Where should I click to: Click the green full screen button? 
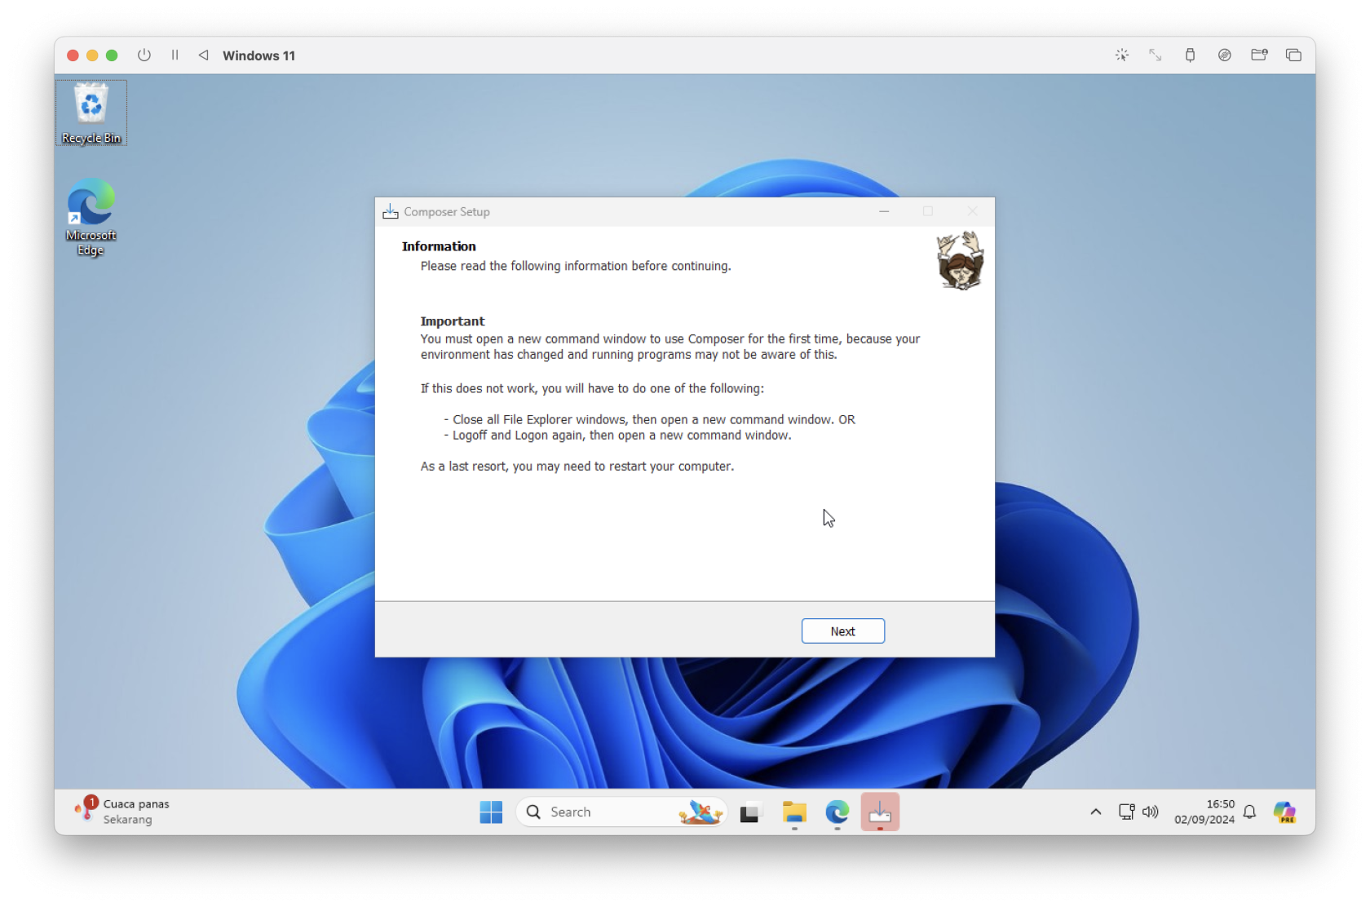point(112,55)
